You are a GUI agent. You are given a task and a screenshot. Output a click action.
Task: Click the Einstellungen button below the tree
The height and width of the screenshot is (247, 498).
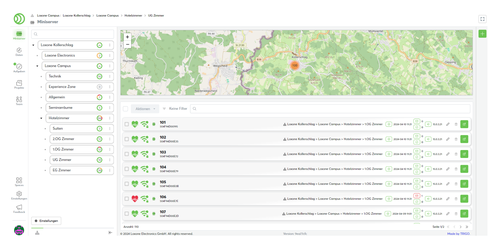click(x=46, y=221)
